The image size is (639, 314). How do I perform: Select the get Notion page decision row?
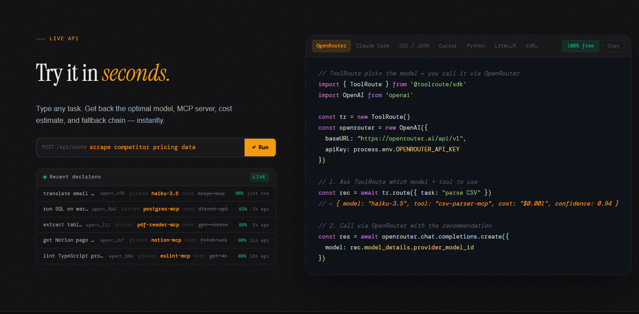click(156, 240)
